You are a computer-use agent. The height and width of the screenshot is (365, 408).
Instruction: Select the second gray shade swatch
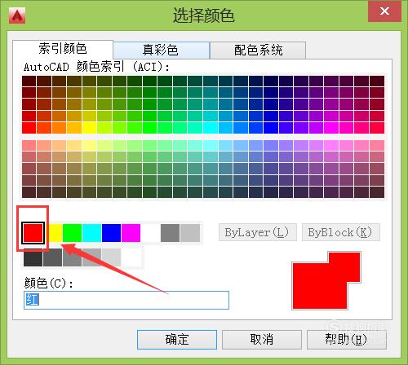tap(52, 257)
